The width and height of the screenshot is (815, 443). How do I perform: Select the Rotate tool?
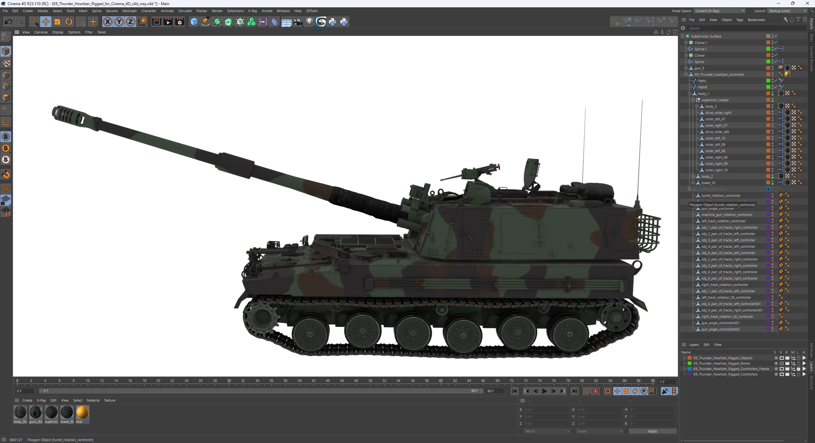tap(69, 22)
